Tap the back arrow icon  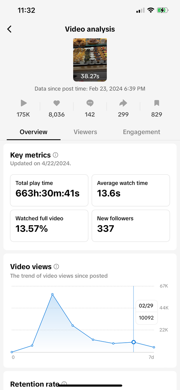(x=9, y=29)
